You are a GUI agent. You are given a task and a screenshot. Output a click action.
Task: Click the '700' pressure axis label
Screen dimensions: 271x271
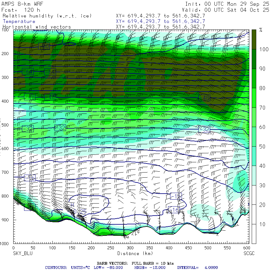point(5,172)
